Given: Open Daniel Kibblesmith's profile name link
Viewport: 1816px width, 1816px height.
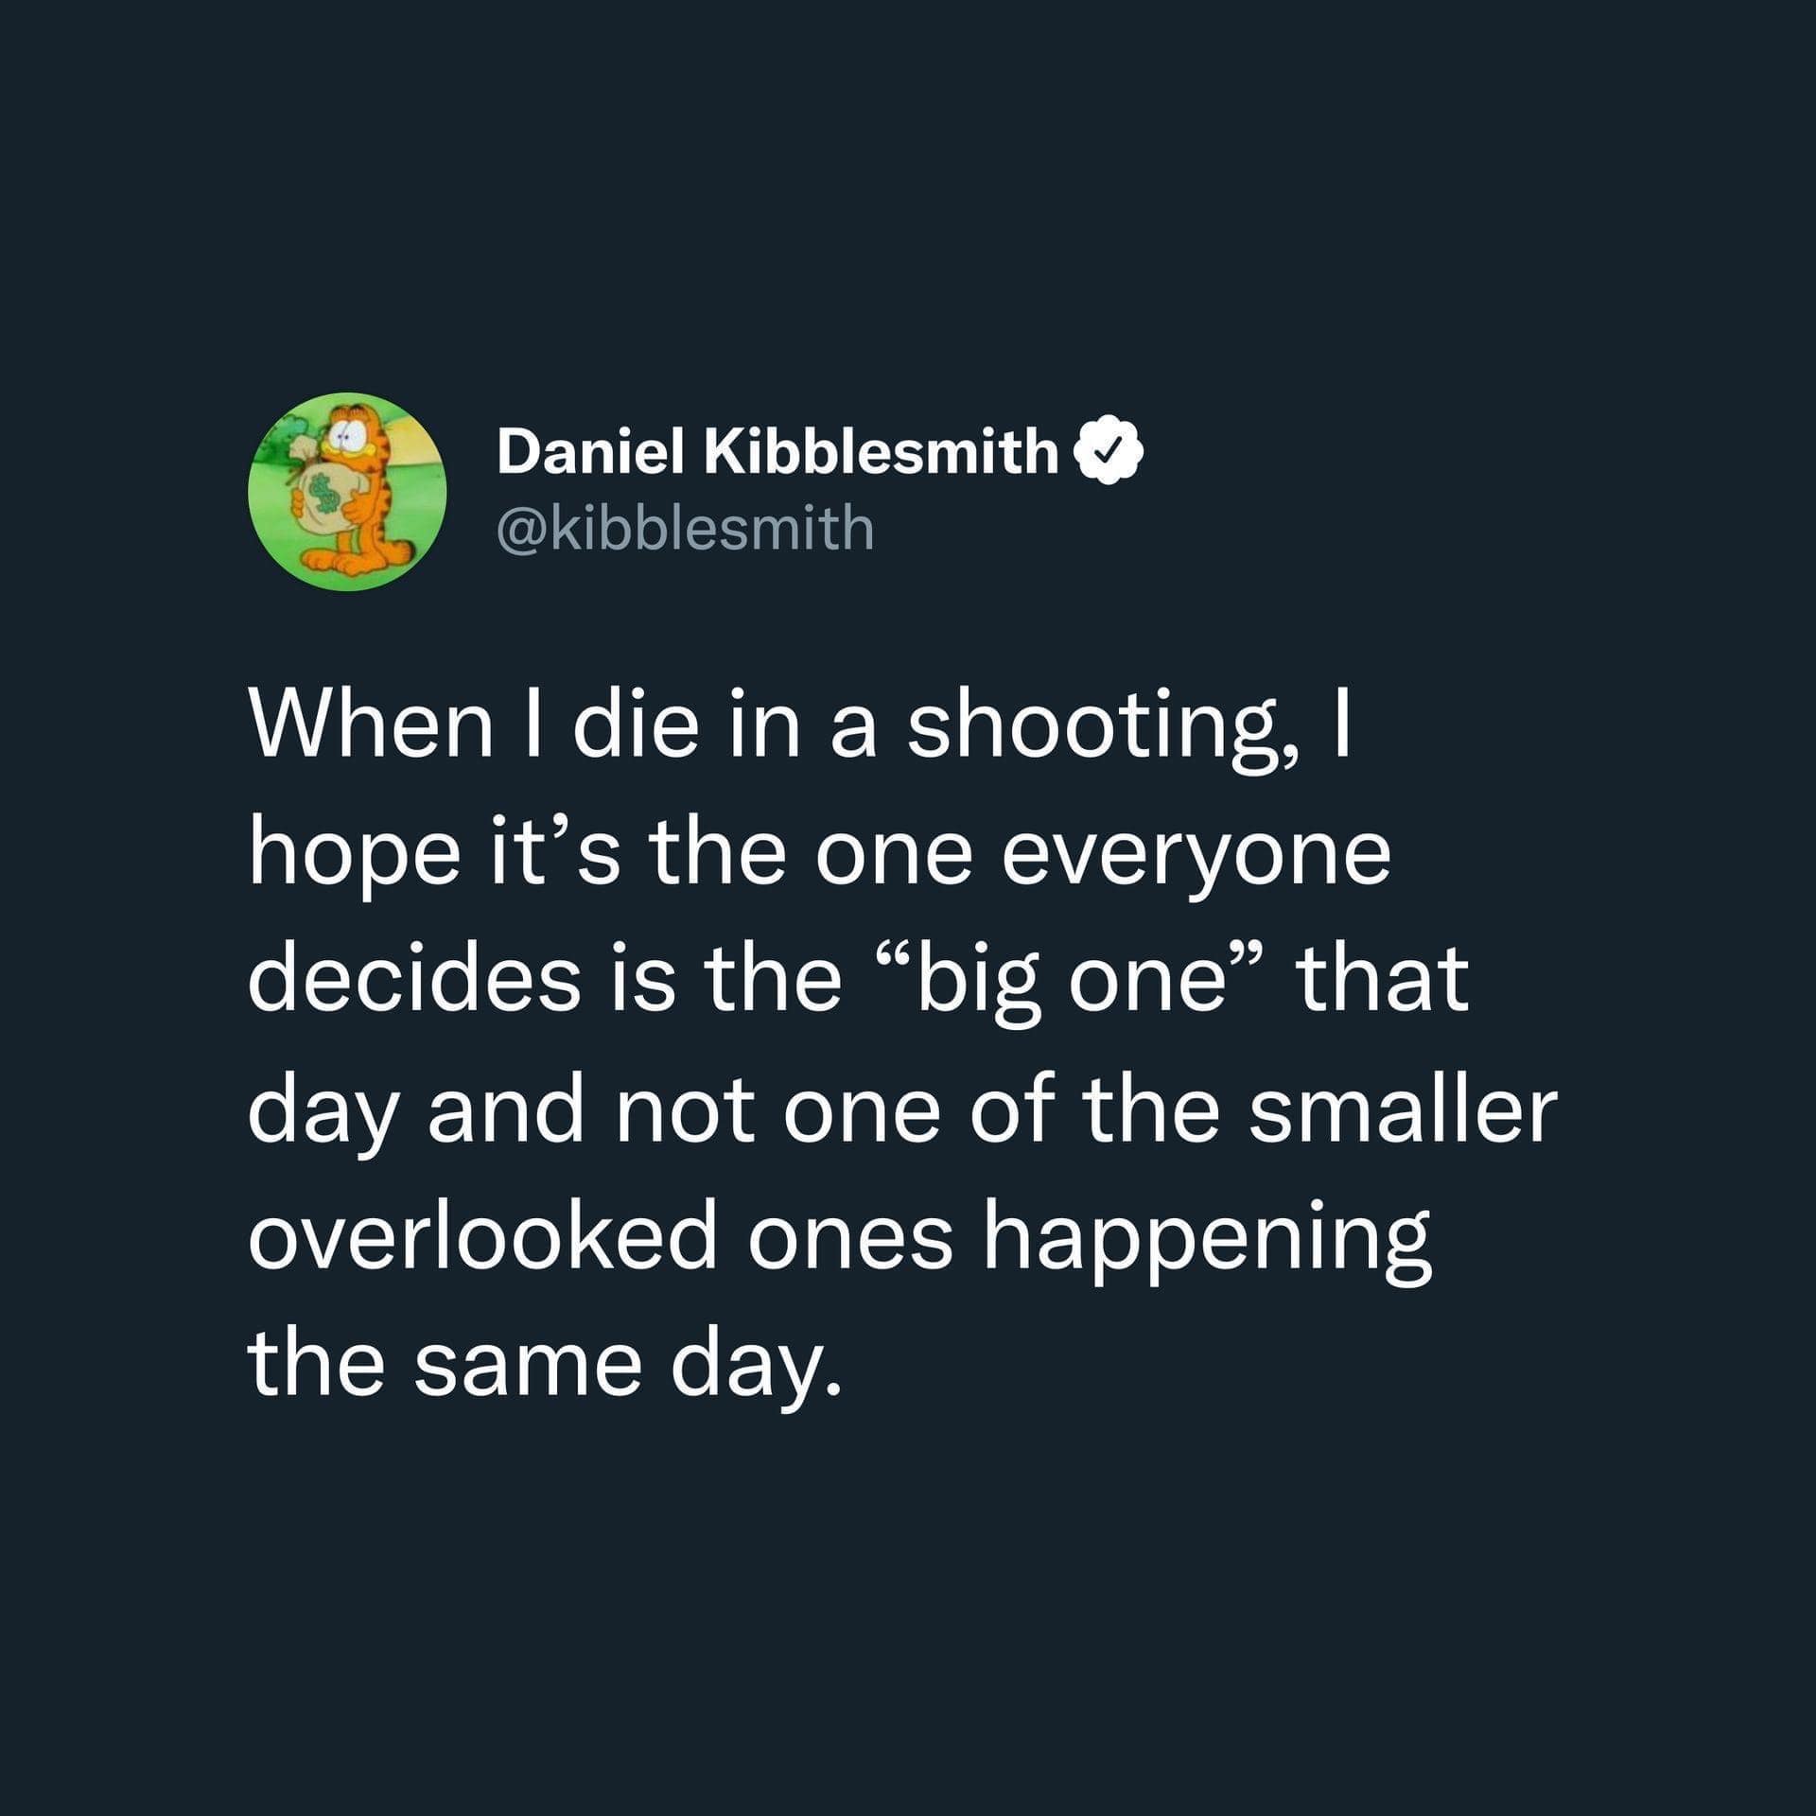Looking at the screenshot, I should [777, 453].
